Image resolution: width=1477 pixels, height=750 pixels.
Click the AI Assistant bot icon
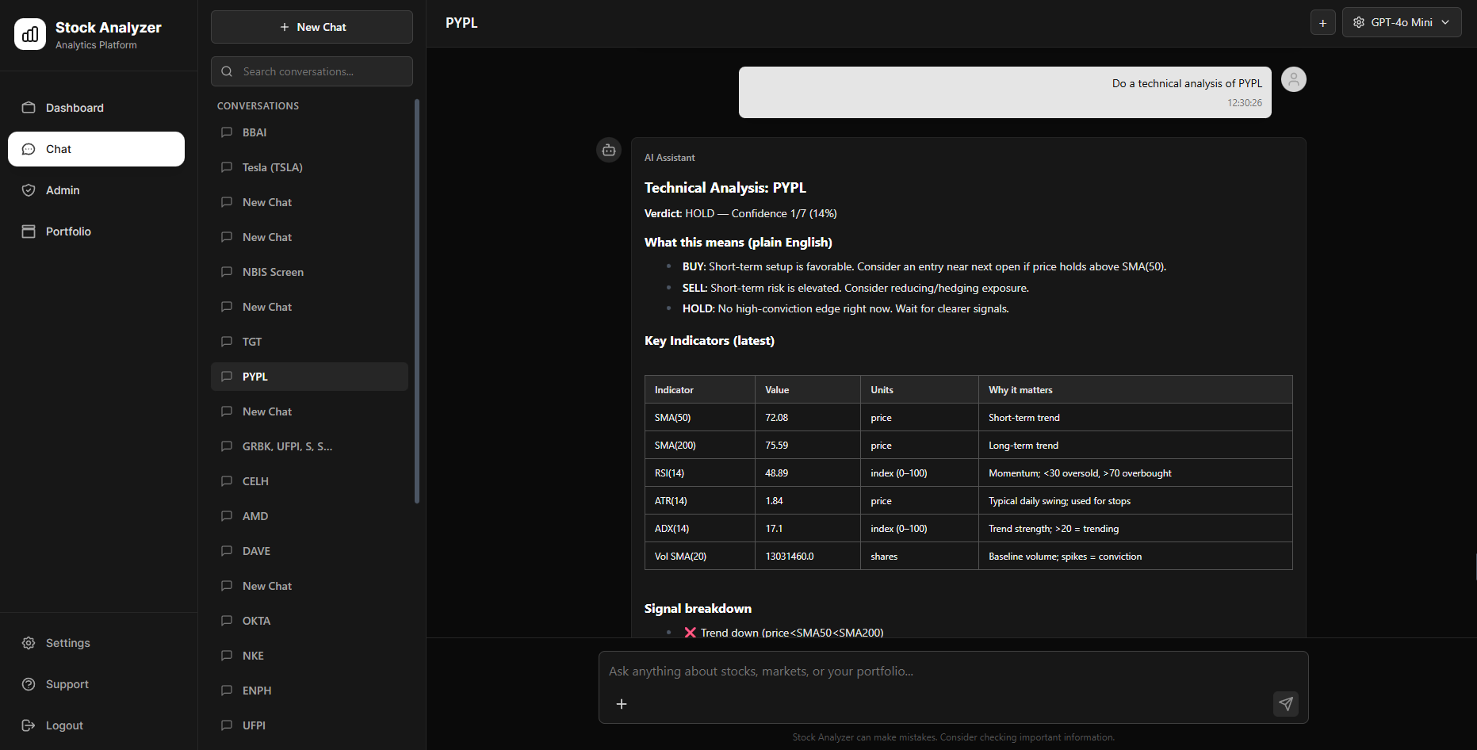coord(608,150)
